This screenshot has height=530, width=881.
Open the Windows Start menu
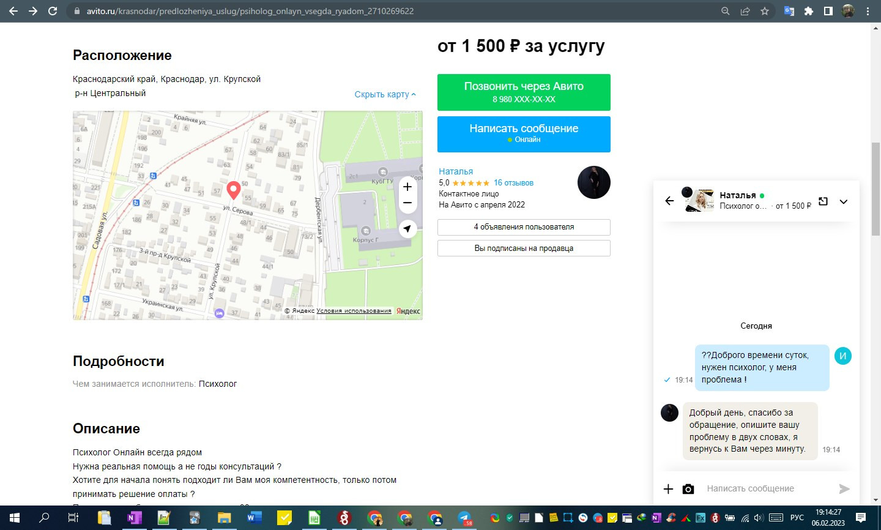(x=14, y=518)
